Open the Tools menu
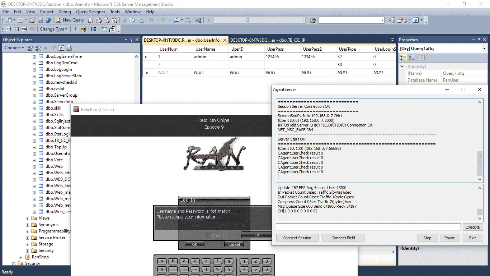This screenshot has width=490, height=276. tap(115, 12)
